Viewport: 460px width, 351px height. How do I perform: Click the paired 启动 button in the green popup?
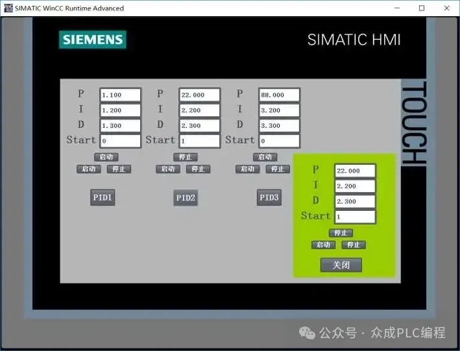point(323,245)
